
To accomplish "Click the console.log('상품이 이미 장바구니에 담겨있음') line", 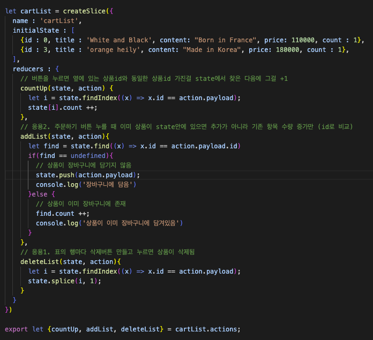I will click(109, 223).
